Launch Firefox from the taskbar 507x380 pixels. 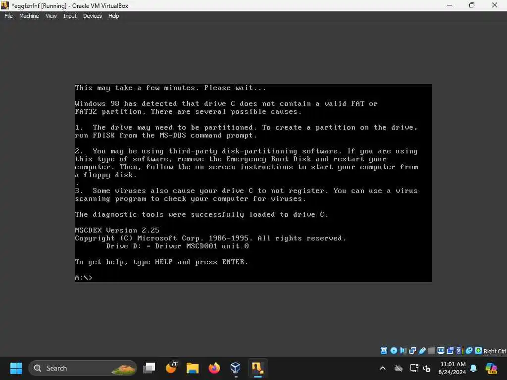214,368
